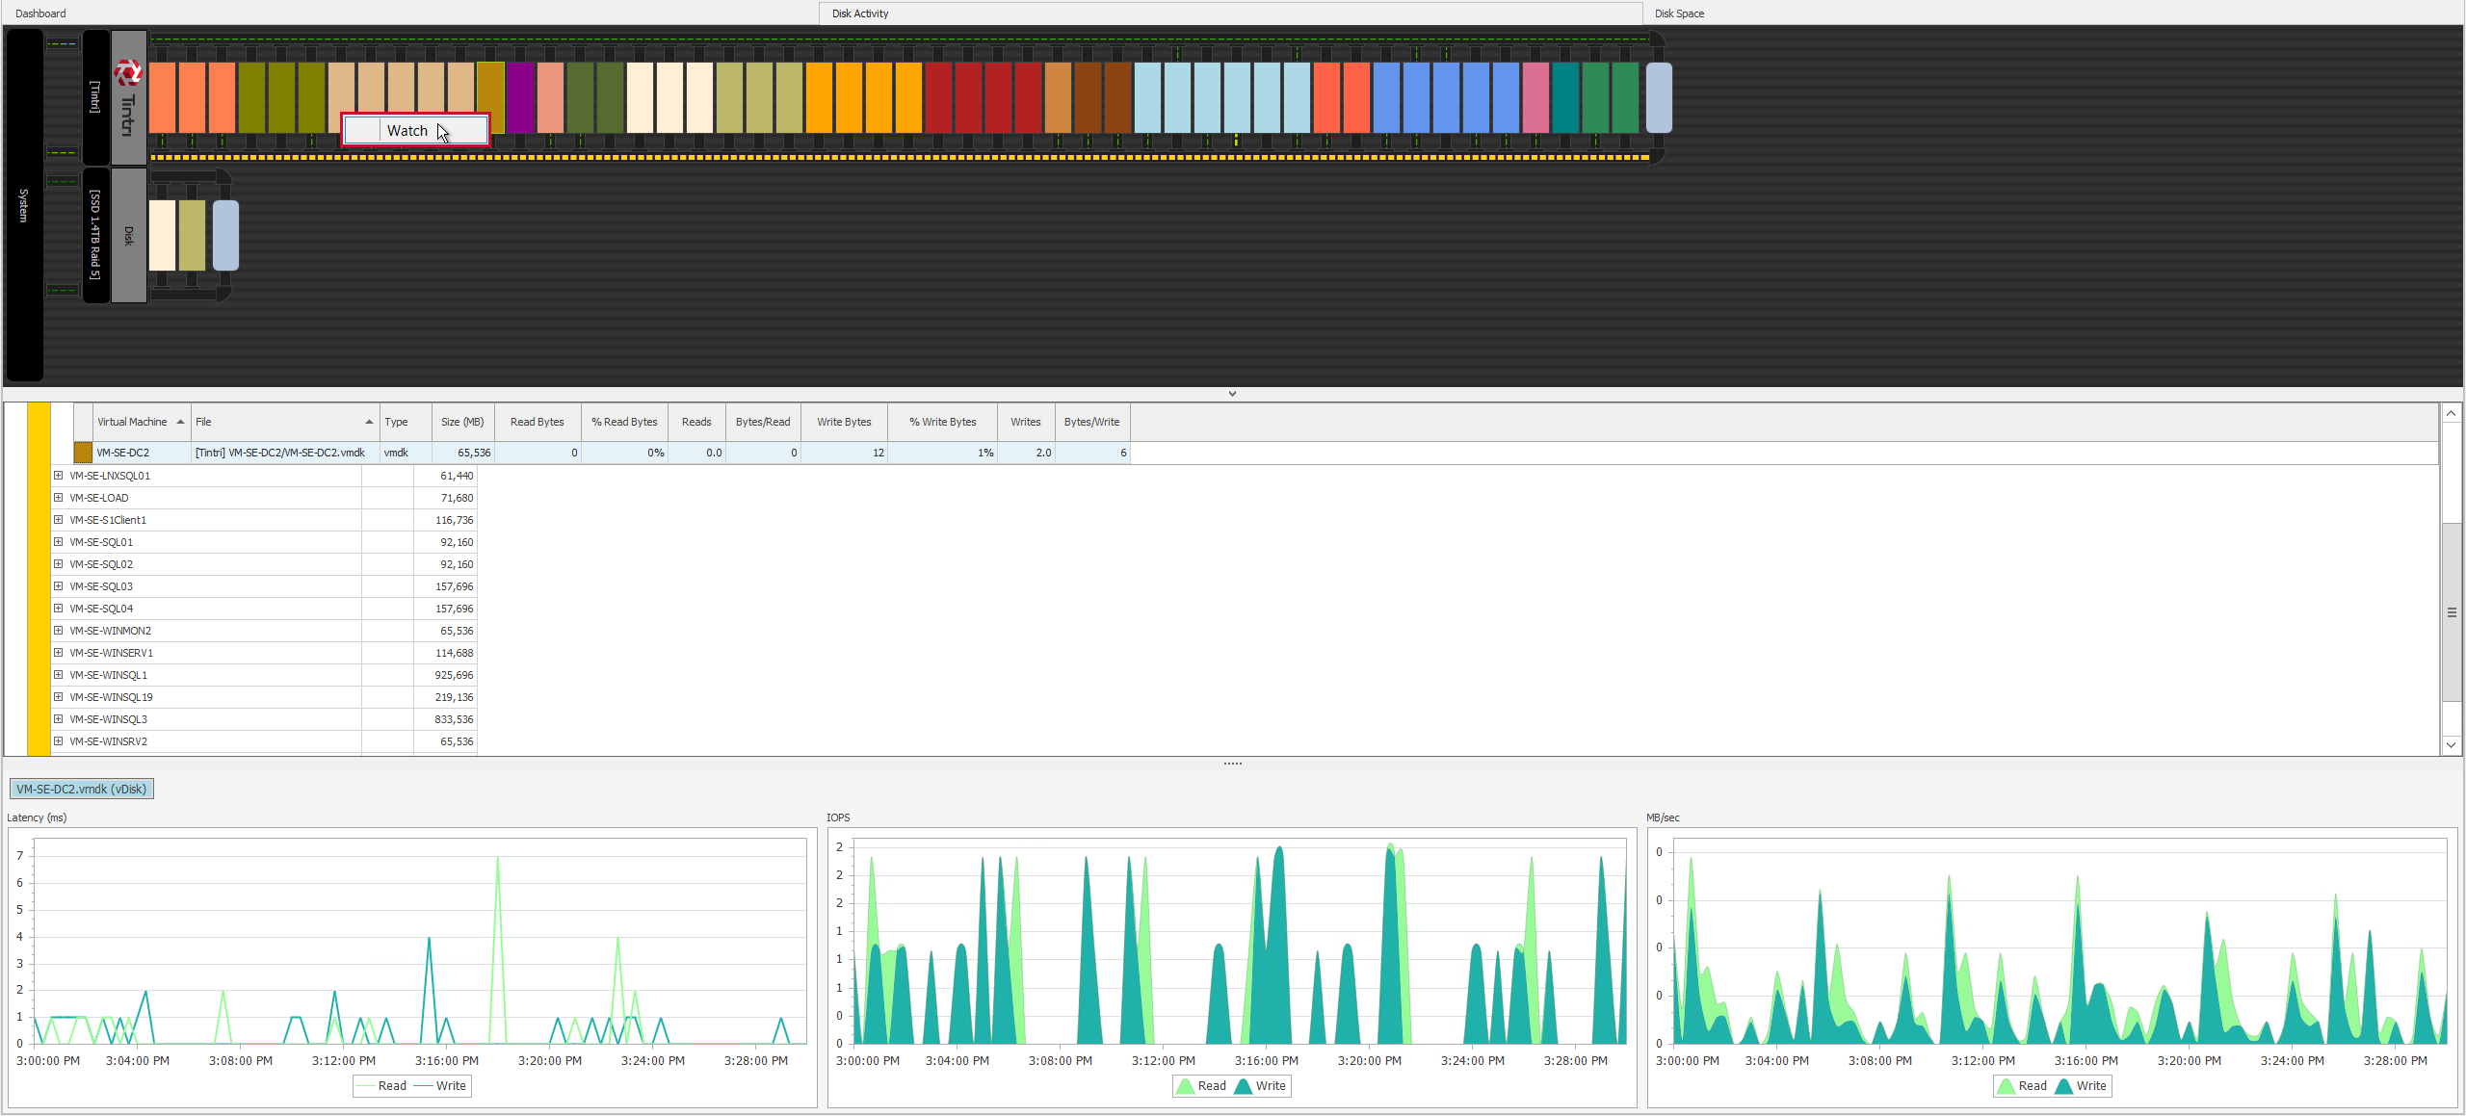The image size is (2466, 1116).
Task: Click the teal virtual disk block in Tintri row
Action: click(x=1565, y=96)
